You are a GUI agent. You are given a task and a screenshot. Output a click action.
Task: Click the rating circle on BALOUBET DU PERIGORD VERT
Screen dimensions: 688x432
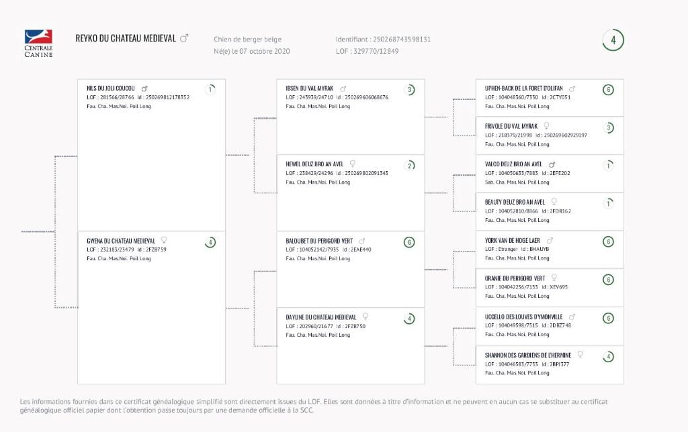click(x=409, y=242)
